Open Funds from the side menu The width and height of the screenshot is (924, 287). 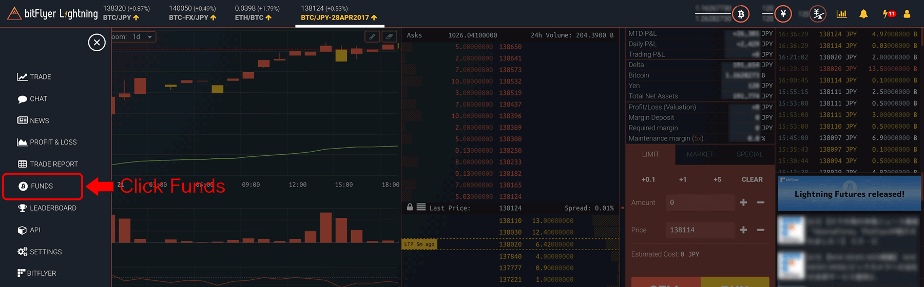click(x=42, y=186)
